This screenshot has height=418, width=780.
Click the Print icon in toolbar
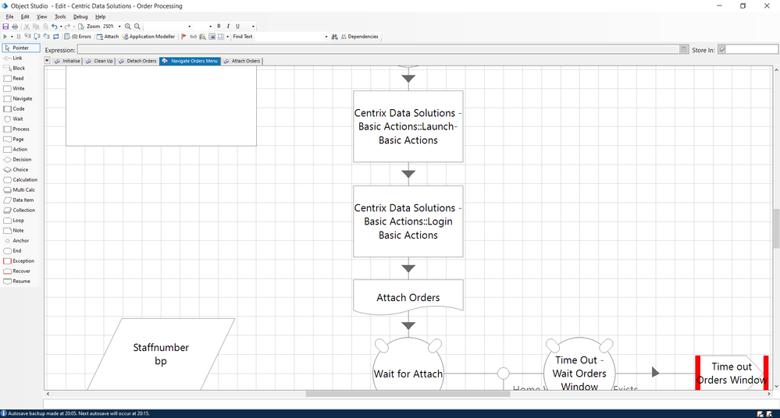pyautogui.click(x=15, y=27)
